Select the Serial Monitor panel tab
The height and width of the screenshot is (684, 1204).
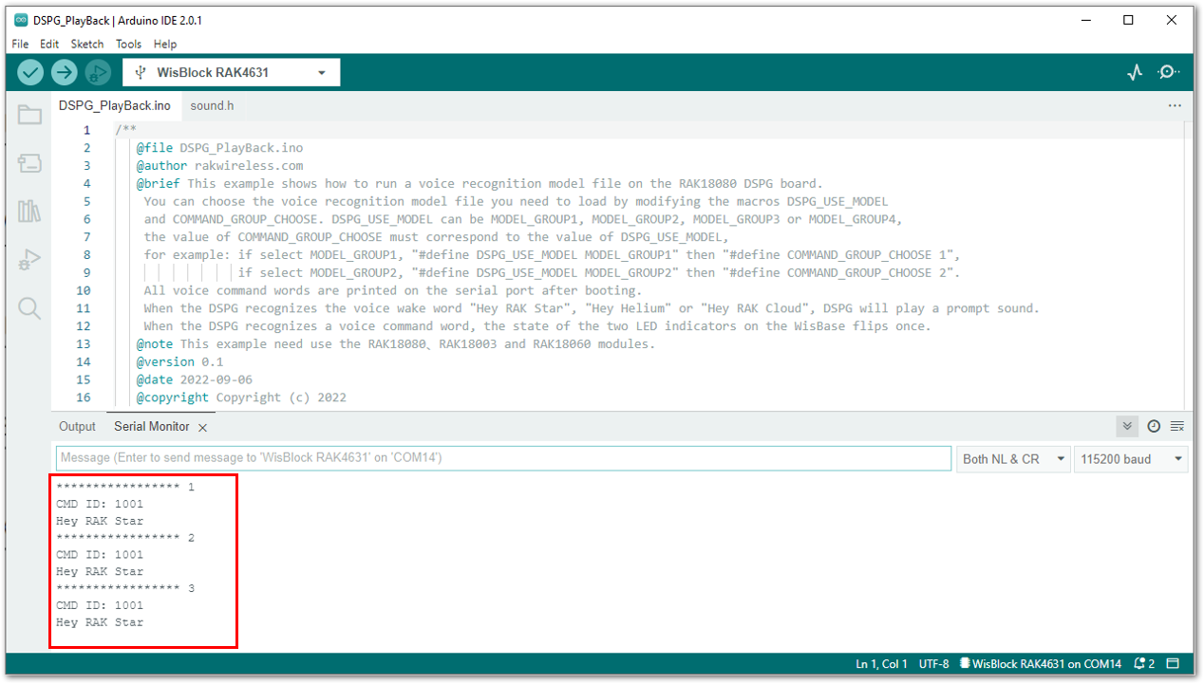pyautogui.click(x=152, y=427)
